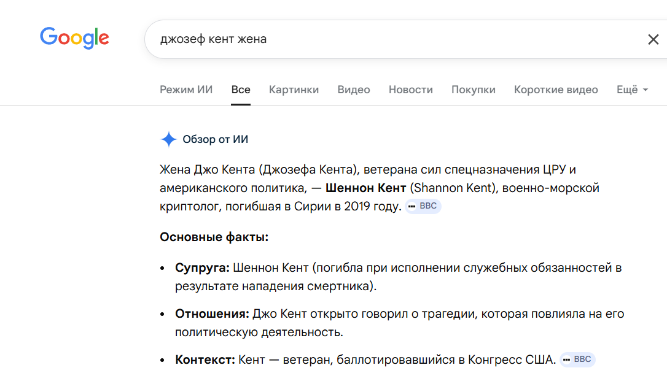Click the 'Отношения:' bullet label

[212, 314]
